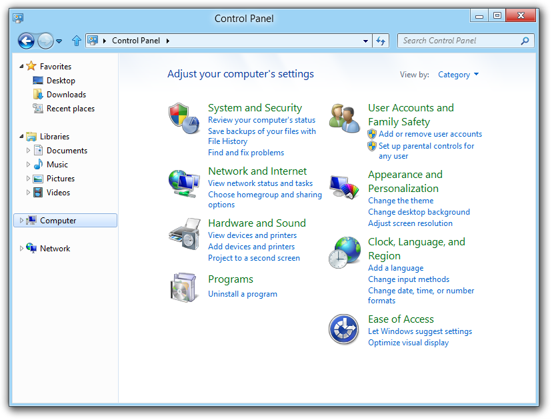Open Save backups with File History link
552x420 pixels.
click(x=262, y=136)
